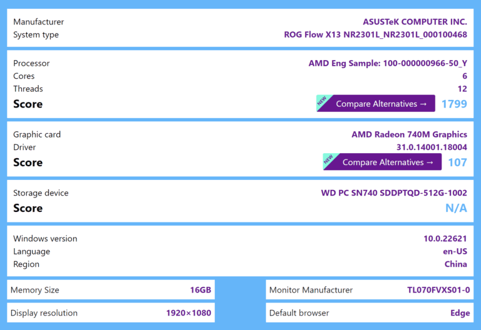Click the memory size value 16GB
481x330 pixels.
point(200,290)
